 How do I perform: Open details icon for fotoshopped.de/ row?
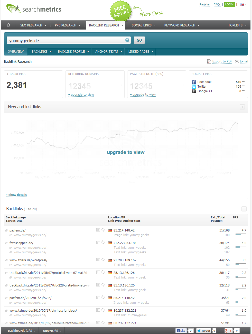98,243
